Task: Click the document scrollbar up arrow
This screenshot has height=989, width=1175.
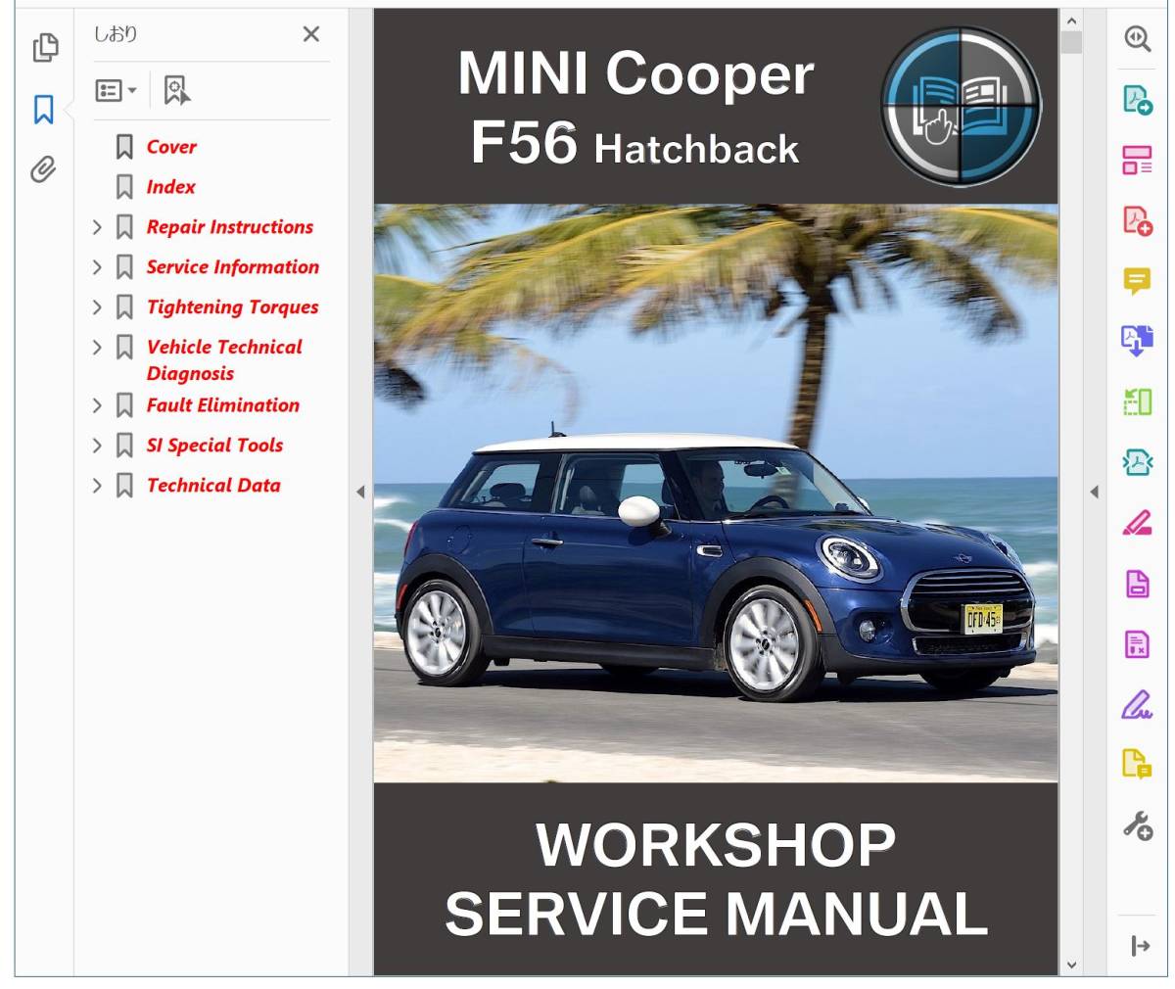Action: pyautogui.click(x=1070, y=21)
